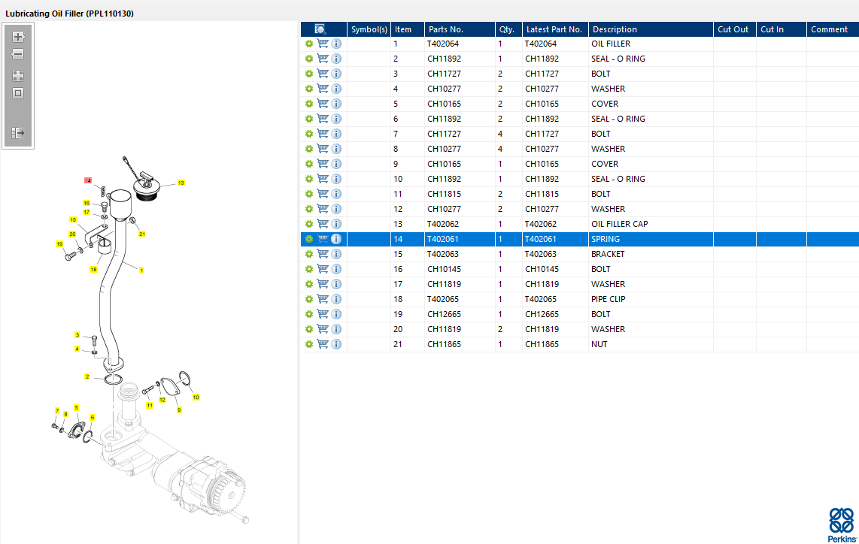Image resolution: width=859 pixels, height=544 pixels.
Task: Click the single-square fit view icon
Action: (18, 93)
